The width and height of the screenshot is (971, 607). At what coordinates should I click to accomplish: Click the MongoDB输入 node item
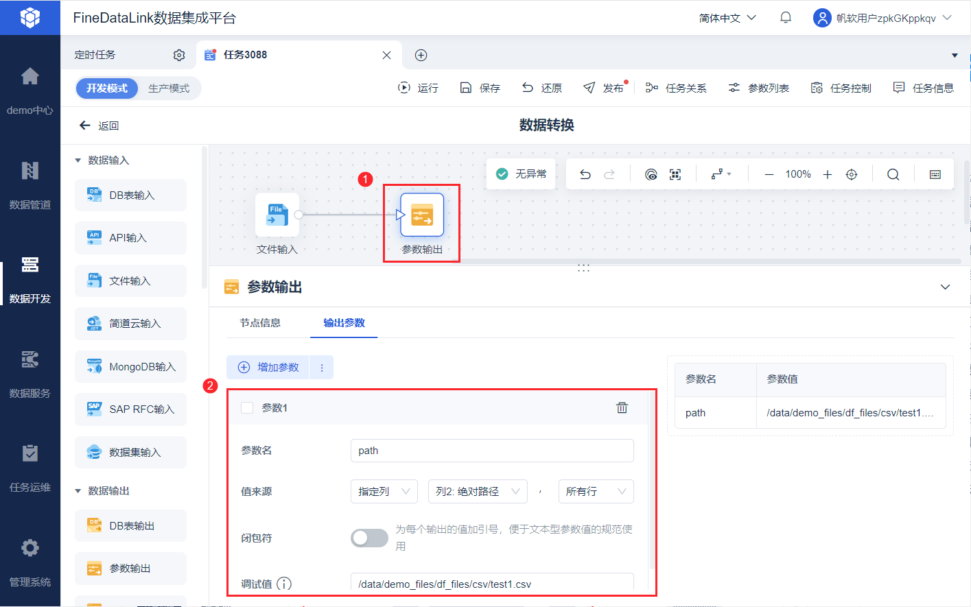[130, 367]
